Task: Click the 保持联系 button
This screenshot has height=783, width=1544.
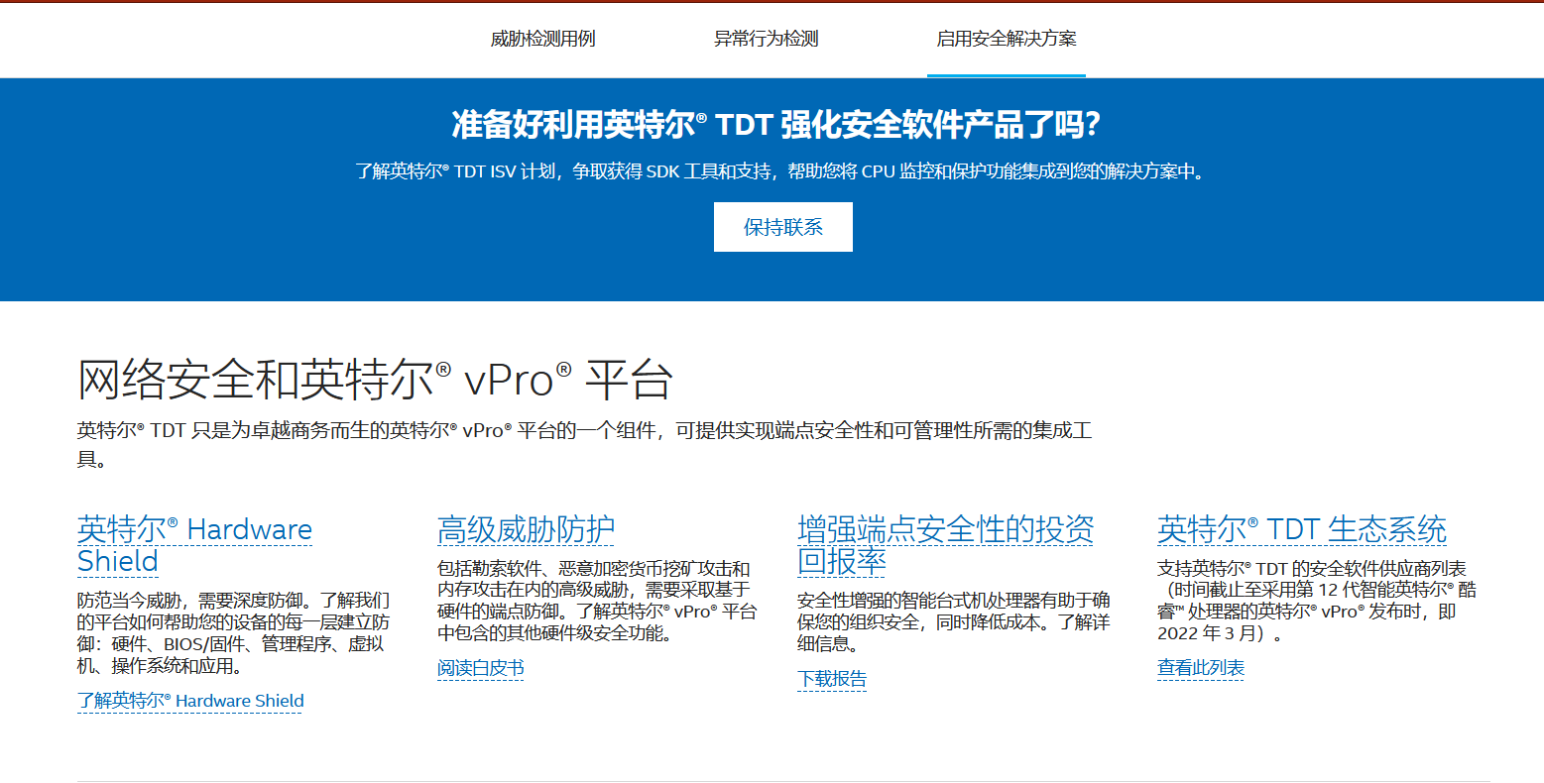Action: click(783, 227)
